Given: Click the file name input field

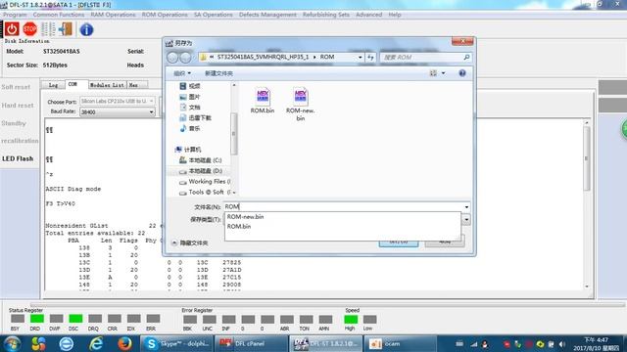Looking at the screenshot, I should point(343,206).
